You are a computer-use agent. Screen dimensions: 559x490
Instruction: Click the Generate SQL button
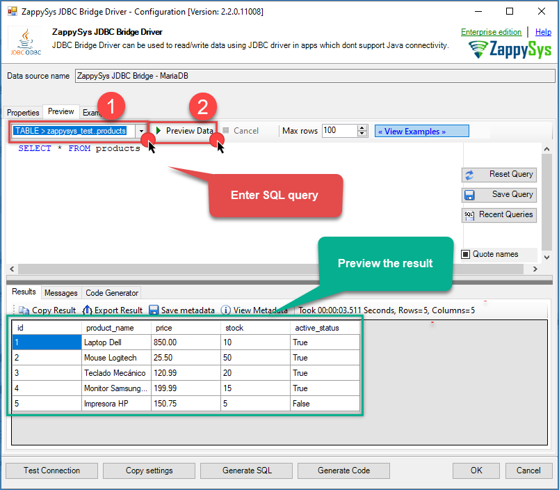pos(247,471)
